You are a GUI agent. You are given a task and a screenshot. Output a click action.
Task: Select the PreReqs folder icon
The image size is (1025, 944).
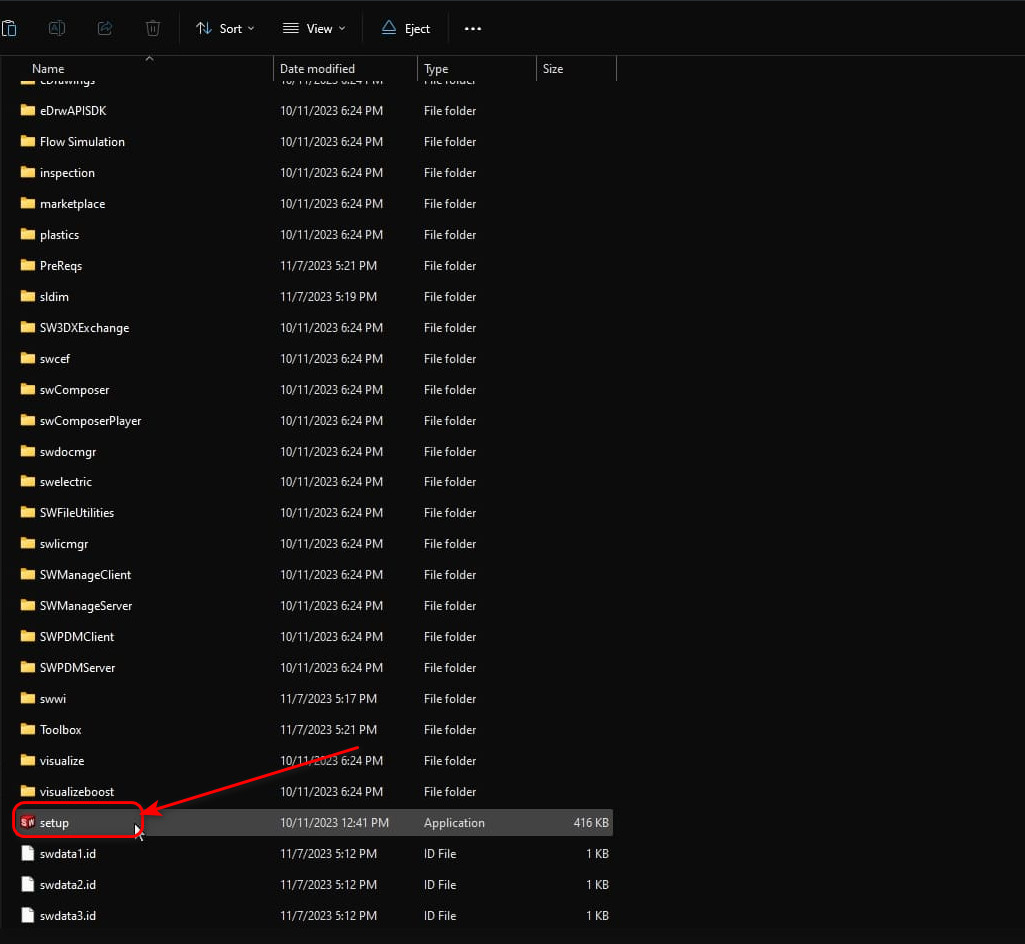27,265
